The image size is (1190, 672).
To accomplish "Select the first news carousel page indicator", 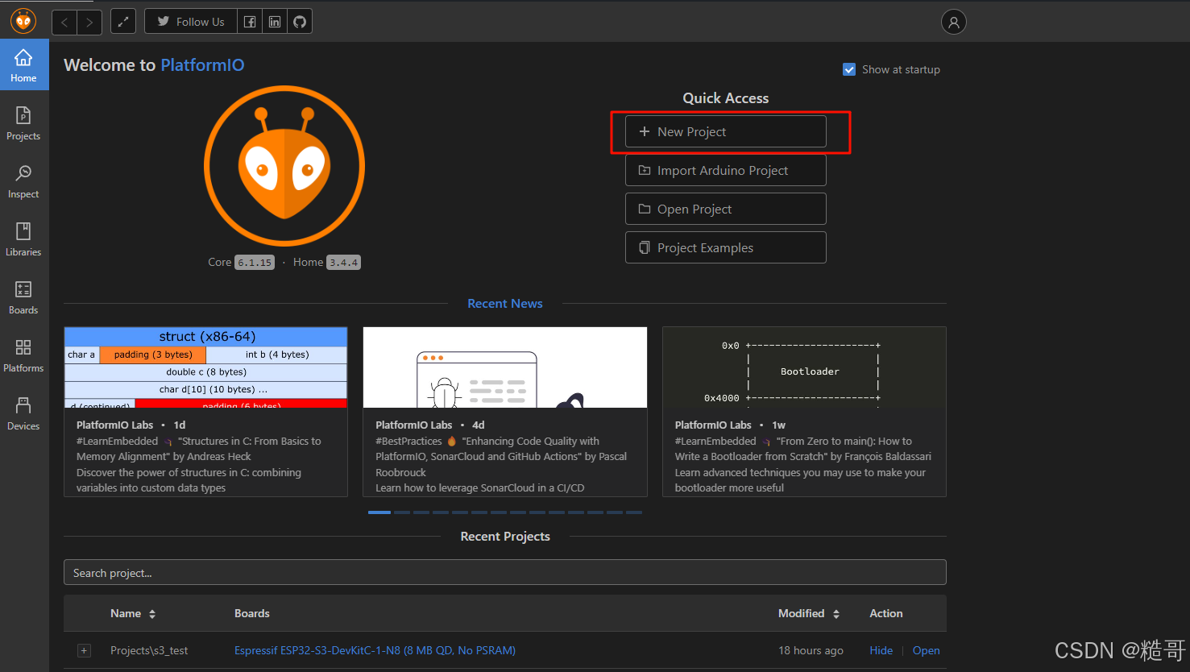I will click(x=379, y=512).
